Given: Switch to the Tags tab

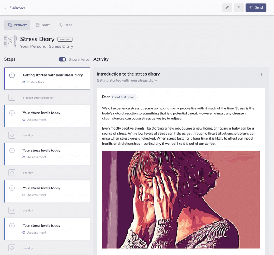Looking at the screenshot, I should tap(66, 25).
